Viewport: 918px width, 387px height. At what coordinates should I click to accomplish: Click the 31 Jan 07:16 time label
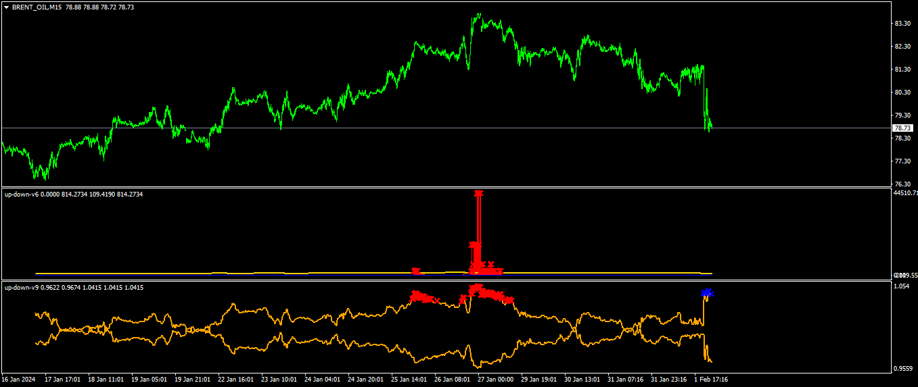[626, 380]
